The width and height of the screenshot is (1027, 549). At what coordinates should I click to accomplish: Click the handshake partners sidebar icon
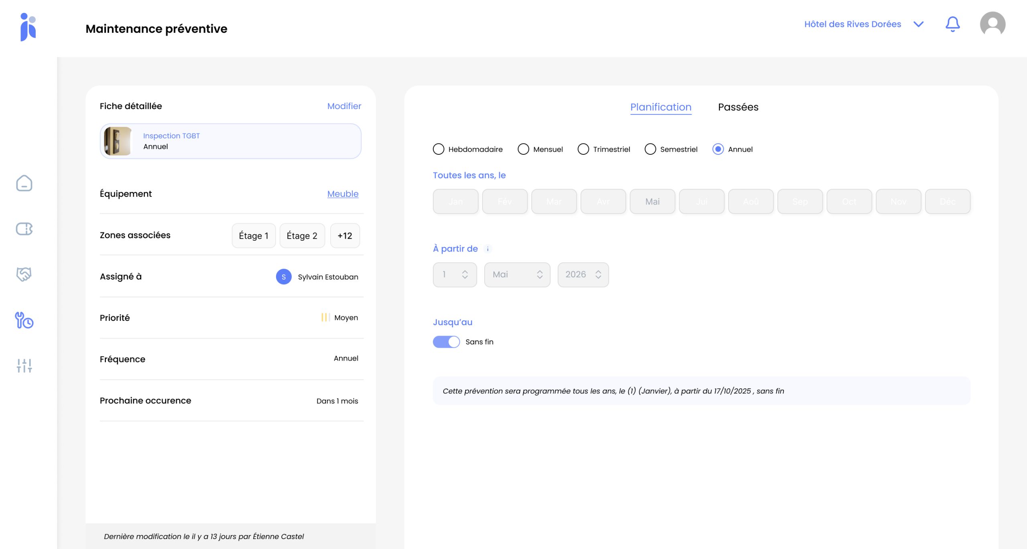(24, 275)
